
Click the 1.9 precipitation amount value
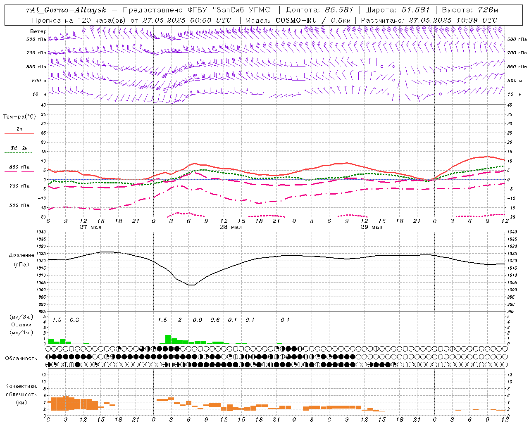point(57,320)
